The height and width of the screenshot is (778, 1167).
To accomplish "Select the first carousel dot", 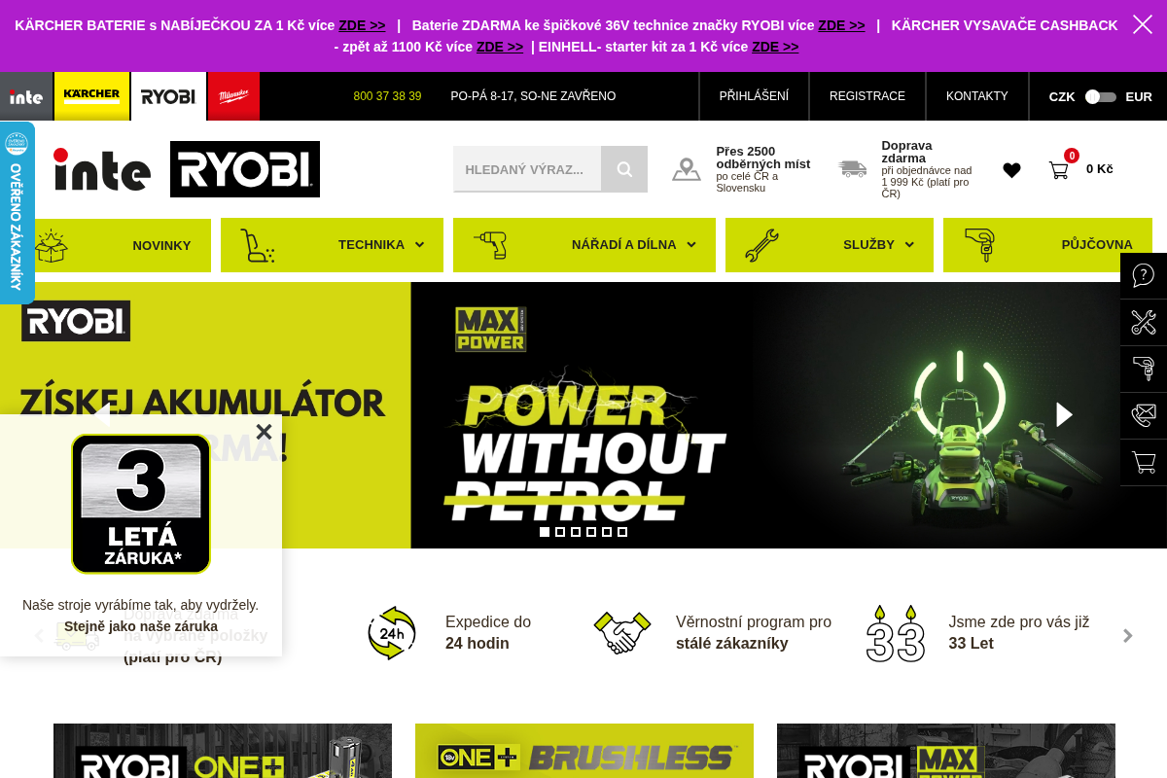I will (x=545, y=532).
